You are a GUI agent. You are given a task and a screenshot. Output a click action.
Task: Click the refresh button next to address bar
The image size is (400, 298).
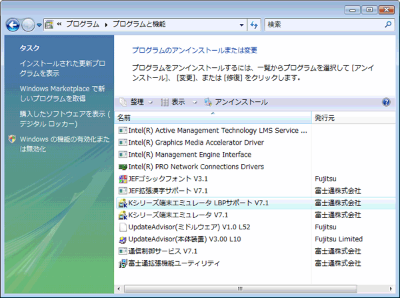(x=254, y=25)
